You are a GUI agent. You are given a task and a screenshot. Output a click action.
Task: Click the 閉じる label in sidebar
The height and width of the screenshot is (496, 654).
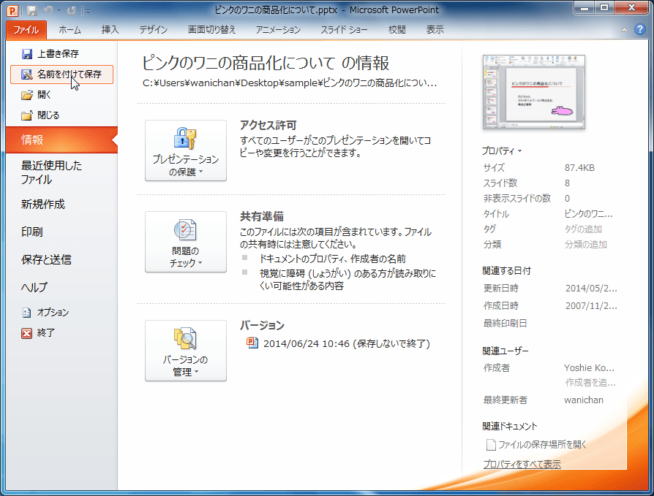coord(48,115)
